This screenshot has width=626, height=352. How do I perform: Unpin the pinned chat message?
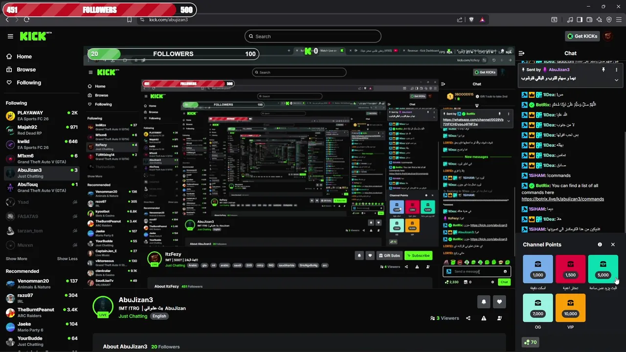click(604, 70)
